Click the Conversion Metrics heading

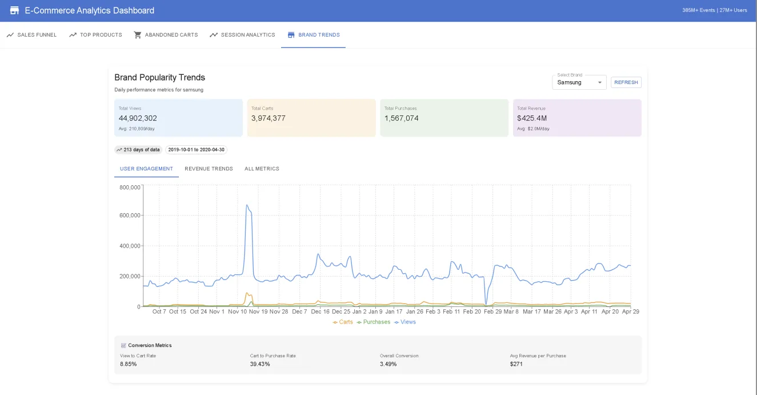[x=150, y=345]
